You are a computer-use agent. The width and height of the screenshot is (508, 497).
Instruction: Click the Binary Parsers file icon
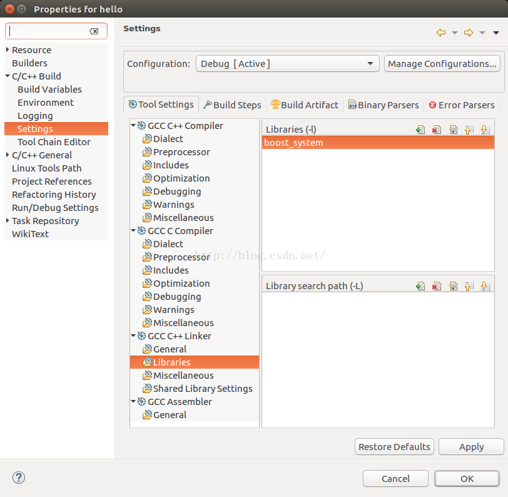click(x=352, y=105)
